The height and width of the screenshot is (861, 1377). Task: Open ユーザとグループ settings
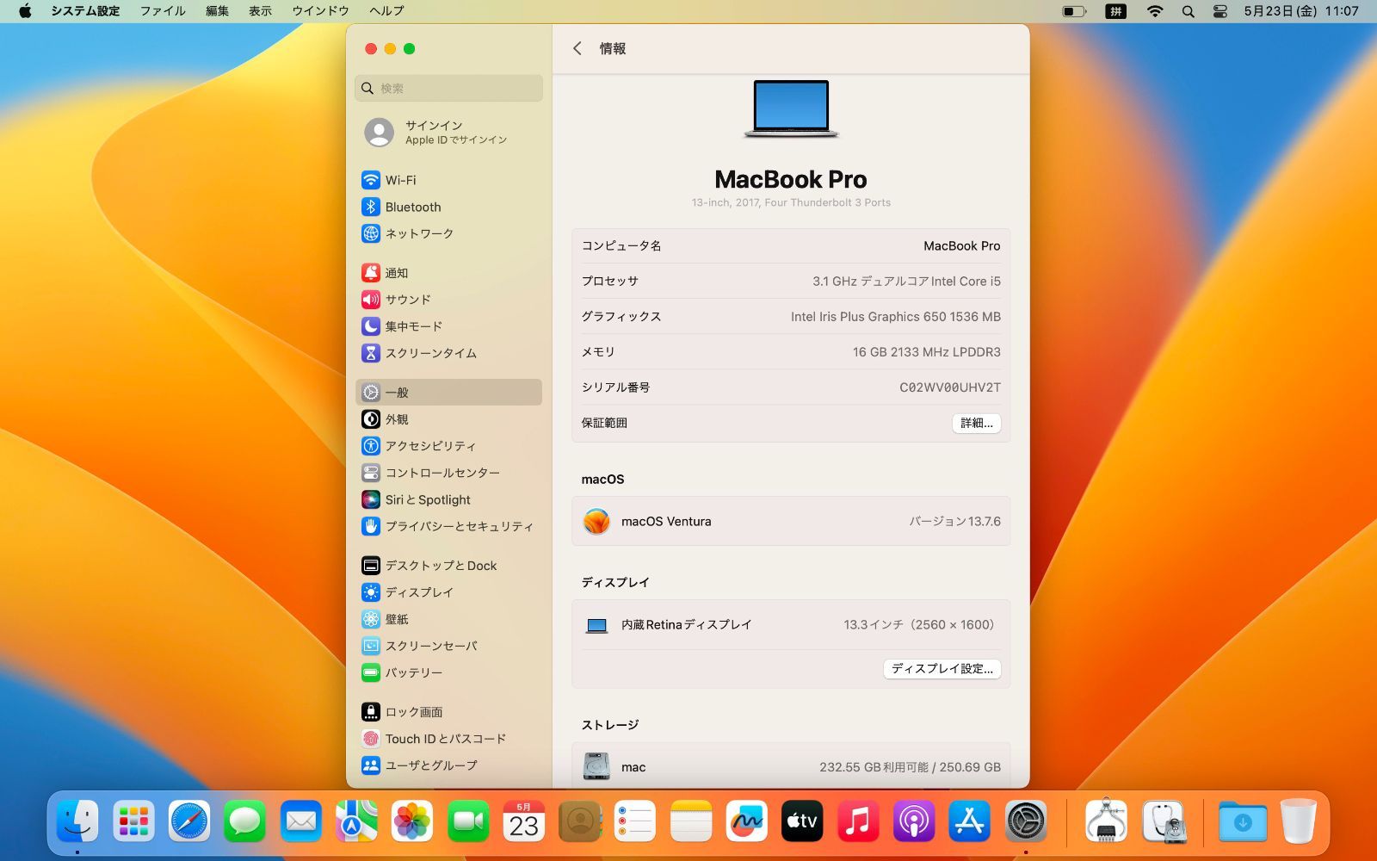click(x=448, y=765)
